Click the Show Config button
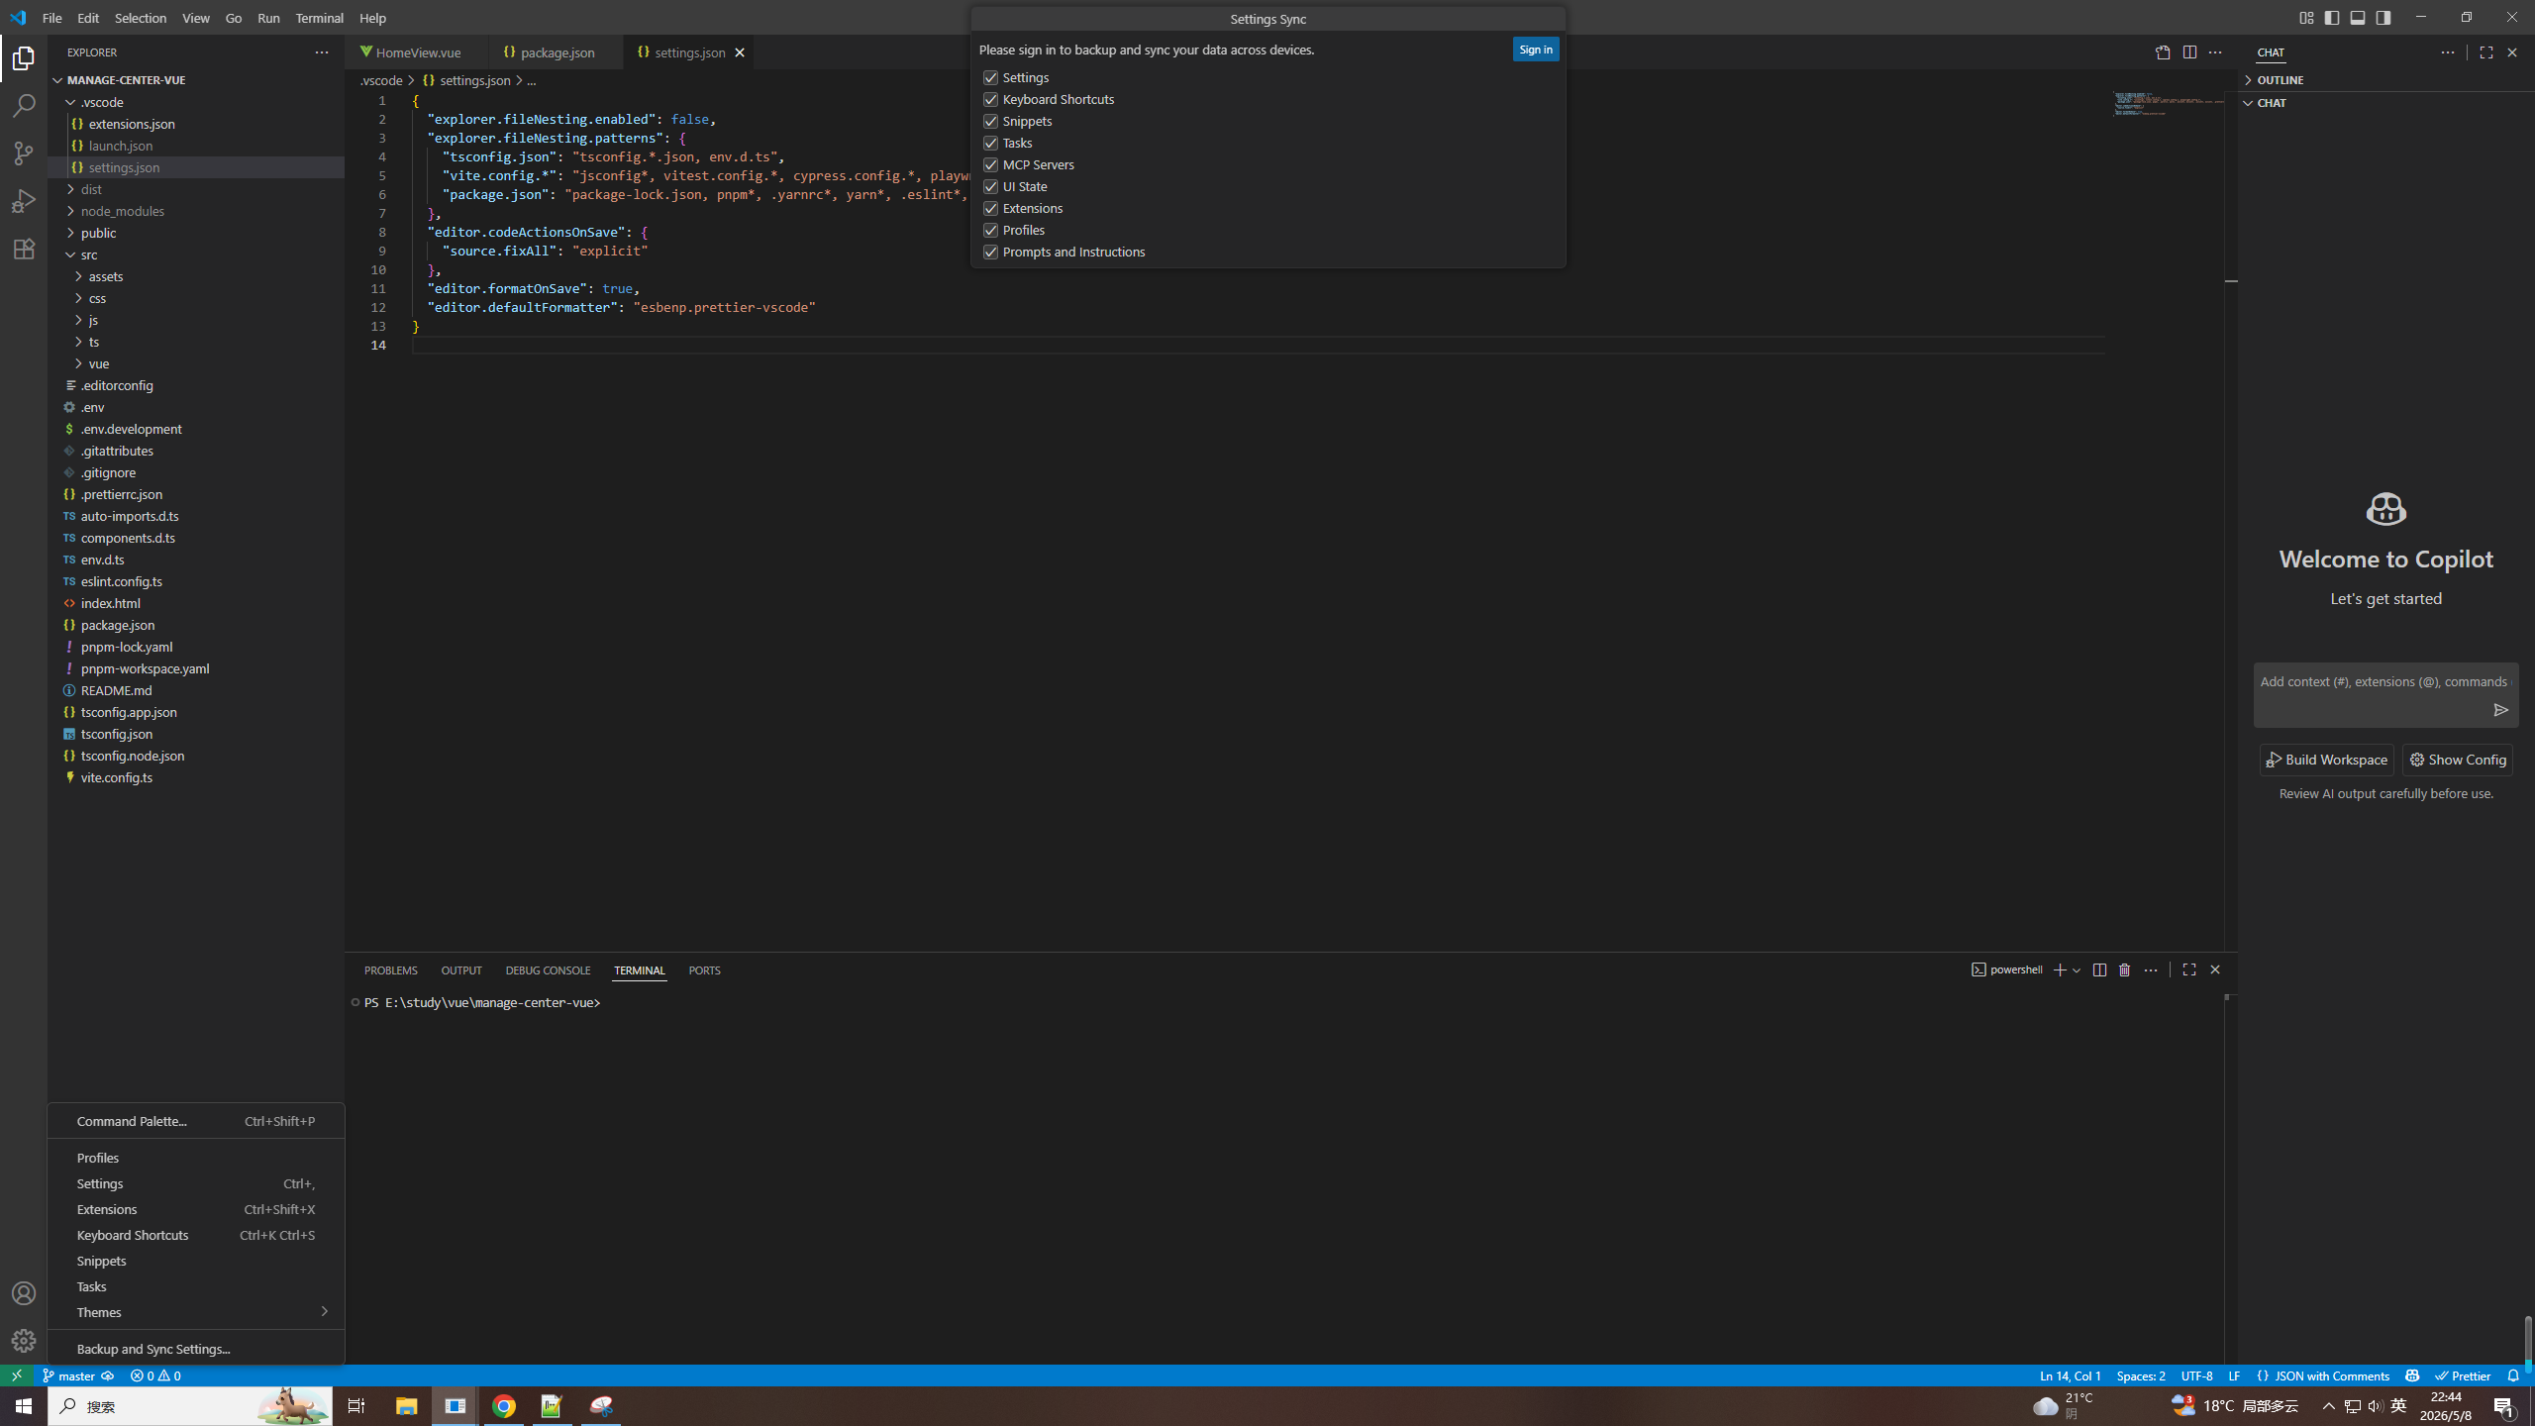The height and width of the screenshot is (1426, 2535). 2457,760
